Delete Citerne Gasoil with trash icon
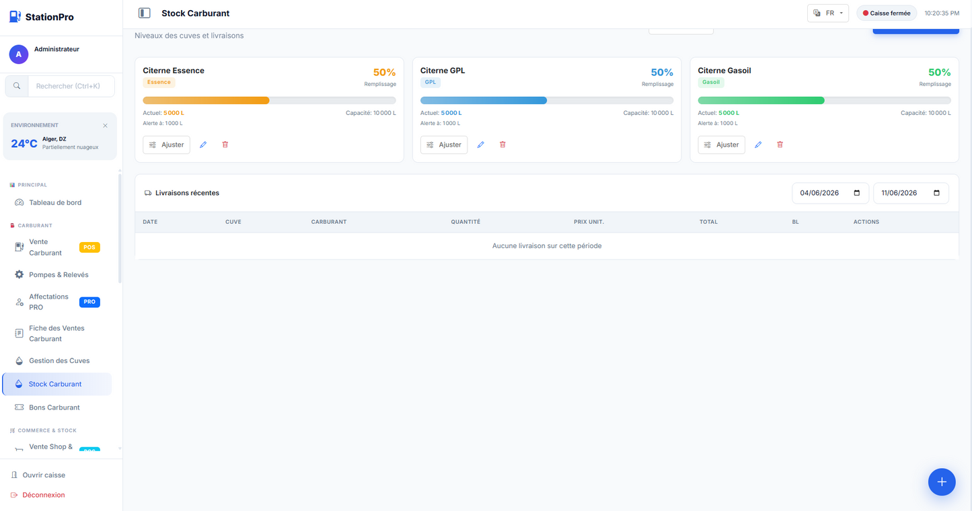 click(780, 145)
